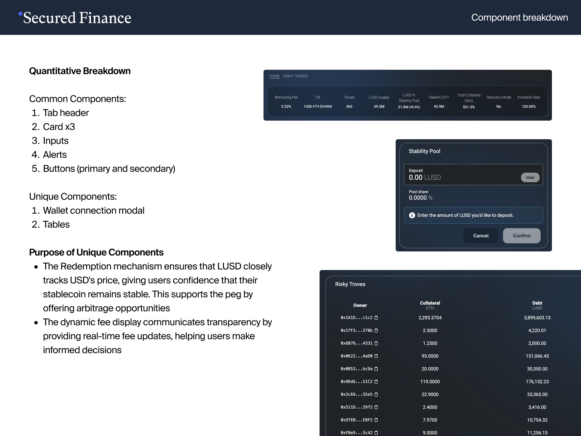Image resolution: width=581 pixels, height=436 pixels.
Task: Cancel the Stability Pool deposit
Action: click(481, 236)
